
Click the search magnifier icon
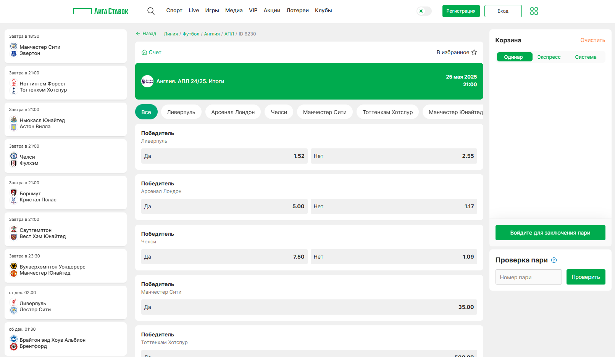coord(151,11)
